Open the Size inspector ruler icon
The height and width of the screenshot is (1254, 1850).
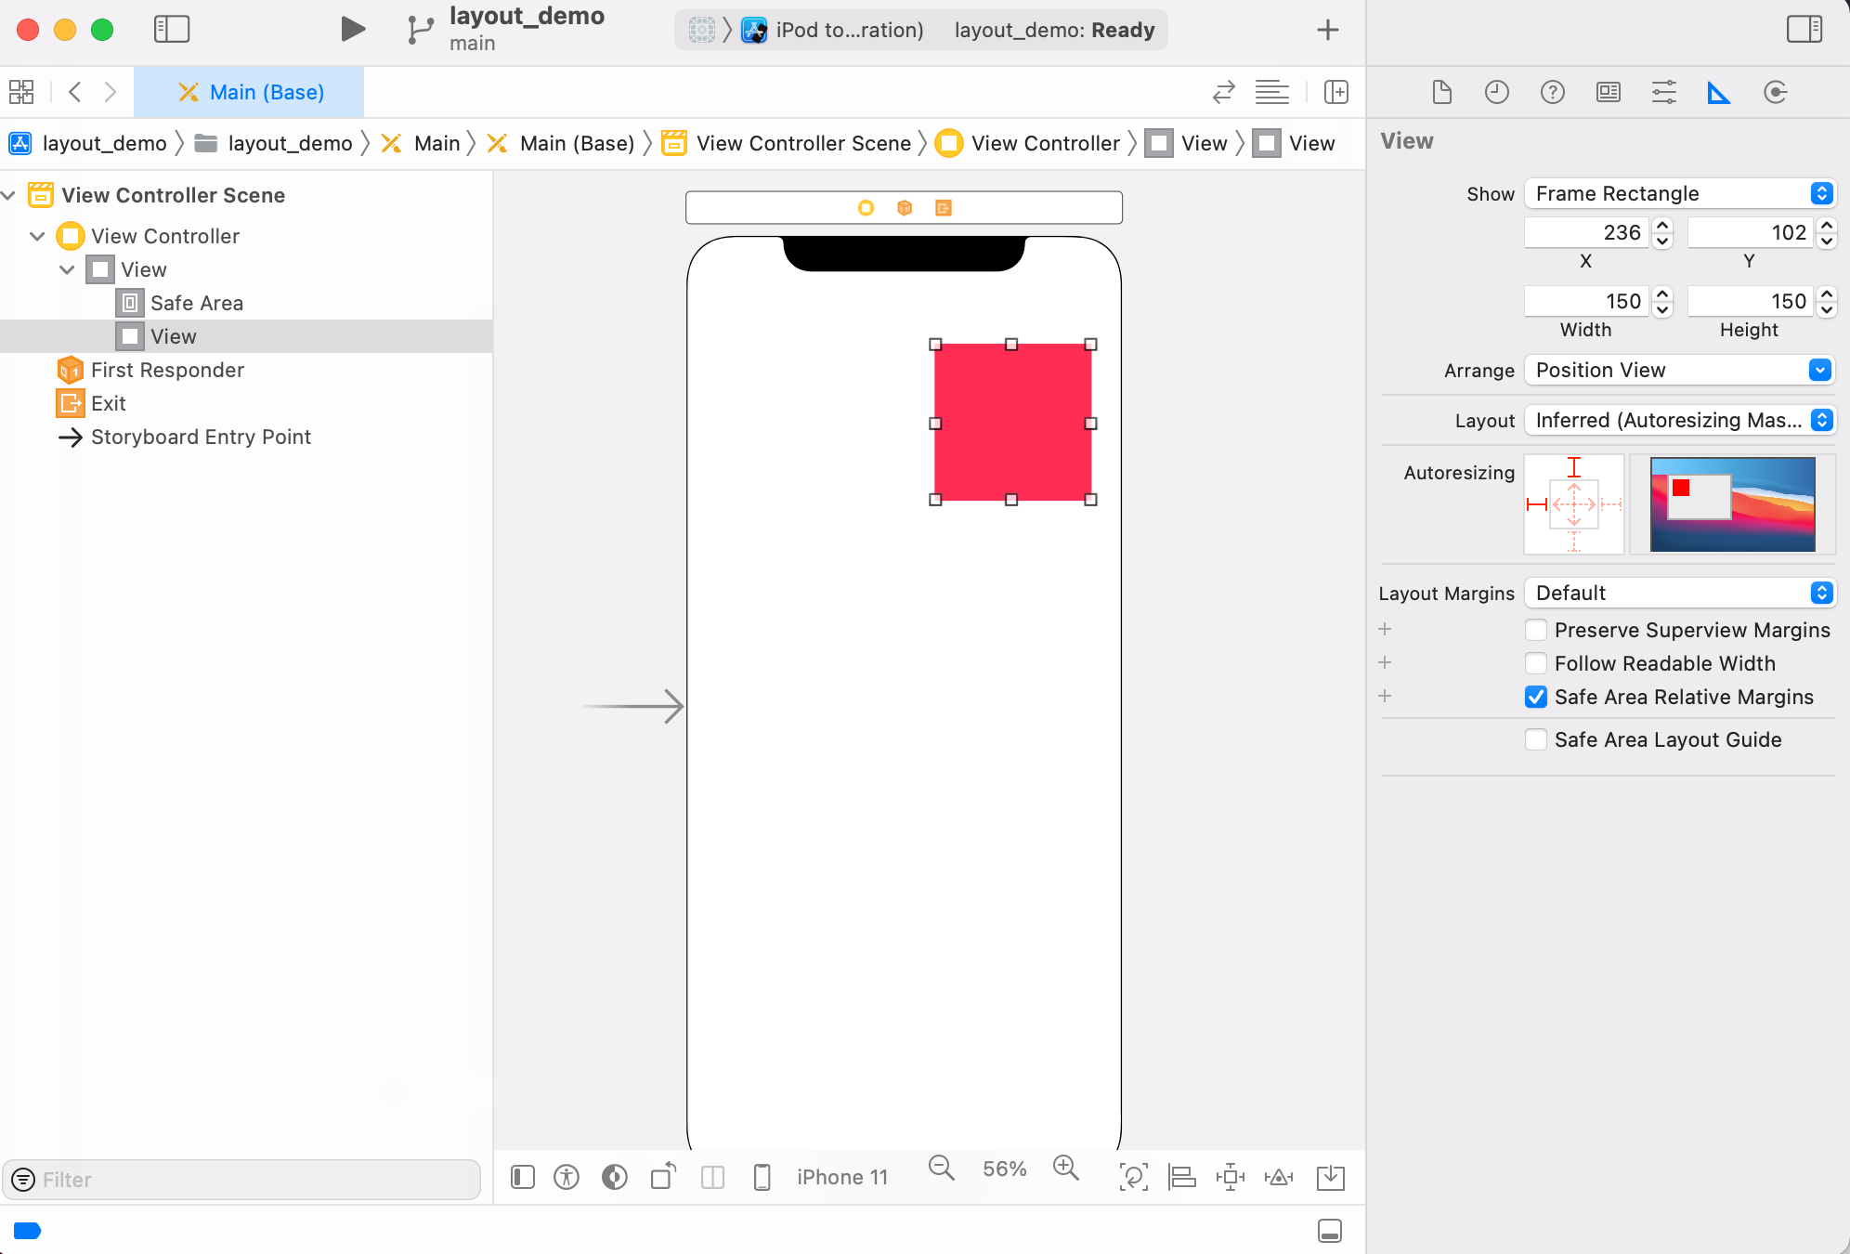1719,92
